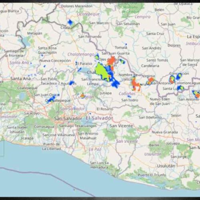This screenshot has height=200, width=200.
Task: Click the San Fernando label
Action: pos(90,36)
